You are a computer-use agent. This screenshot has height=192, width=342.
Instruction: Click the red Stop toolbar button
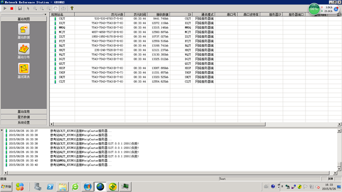click(12, 8)
